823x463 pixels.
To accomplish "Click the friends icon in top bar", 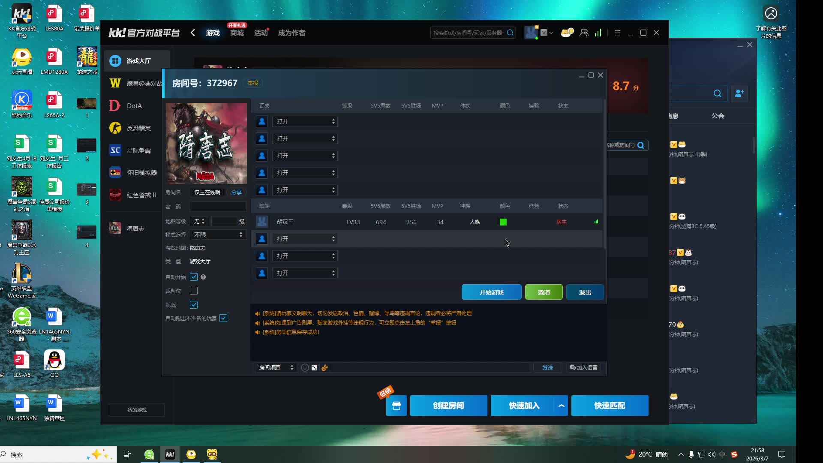I will 584,33.
